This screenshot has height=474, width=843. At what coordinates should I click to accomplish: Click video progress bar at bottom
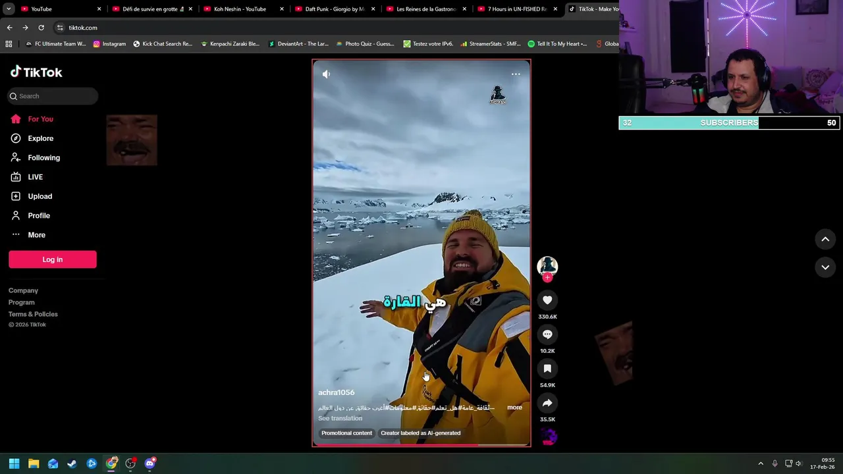click(421, 445)
